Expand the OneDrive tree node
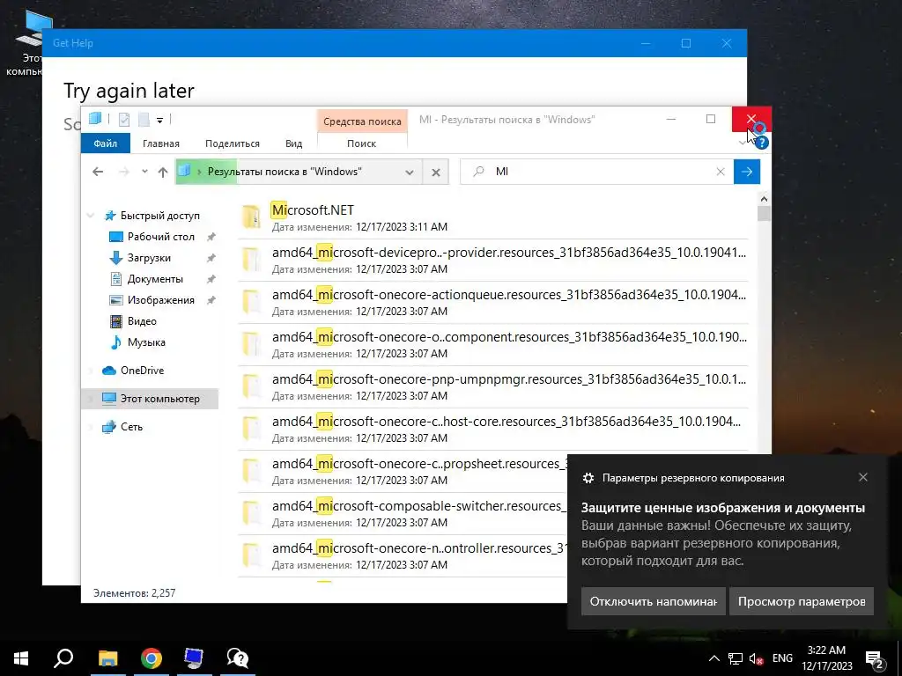The image size is (902, 676). [x=91, y=371]
